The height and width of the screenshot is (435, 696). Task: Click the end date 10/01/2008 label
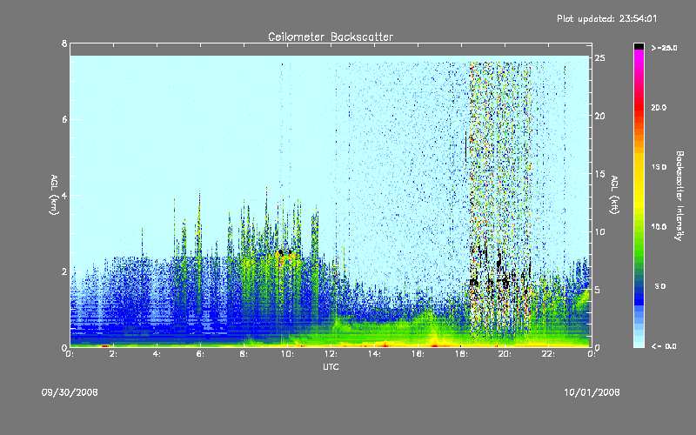click(x=592, y=392)
